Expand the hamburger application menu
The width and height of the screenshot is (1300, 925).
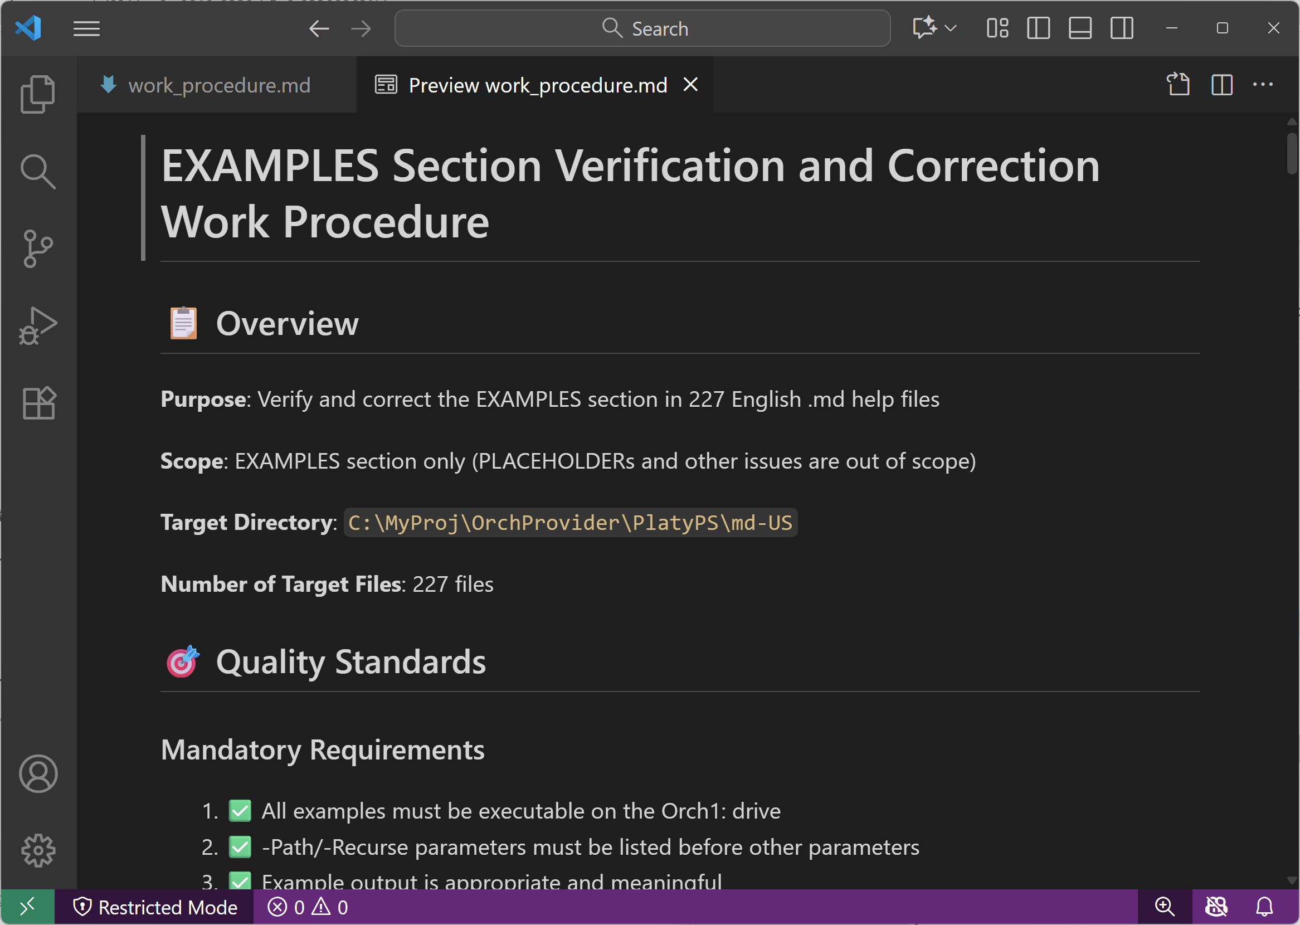coord(86,28)
